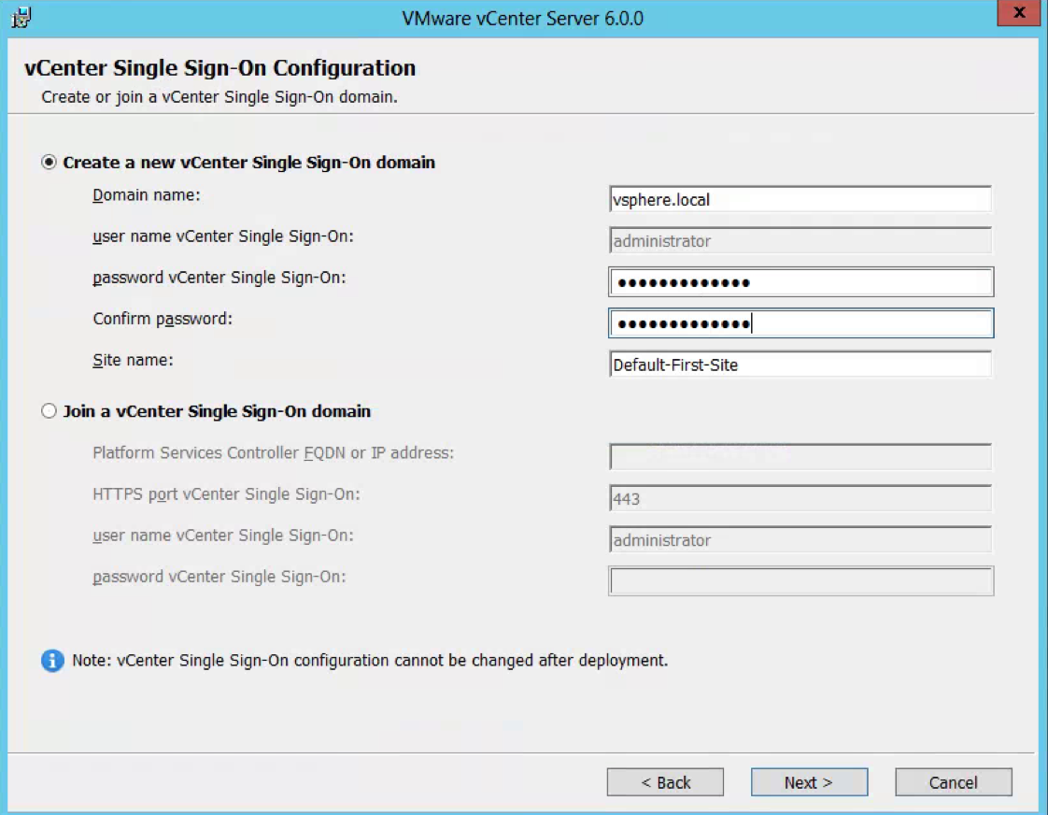
Task: Click the 'Confirm password:' label
Action: coord(163,319)
